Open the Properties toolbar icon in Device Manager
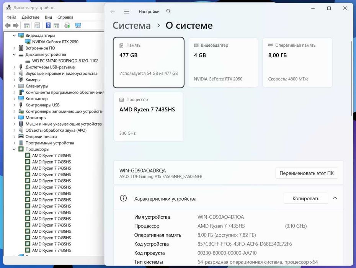 point(37,25)
